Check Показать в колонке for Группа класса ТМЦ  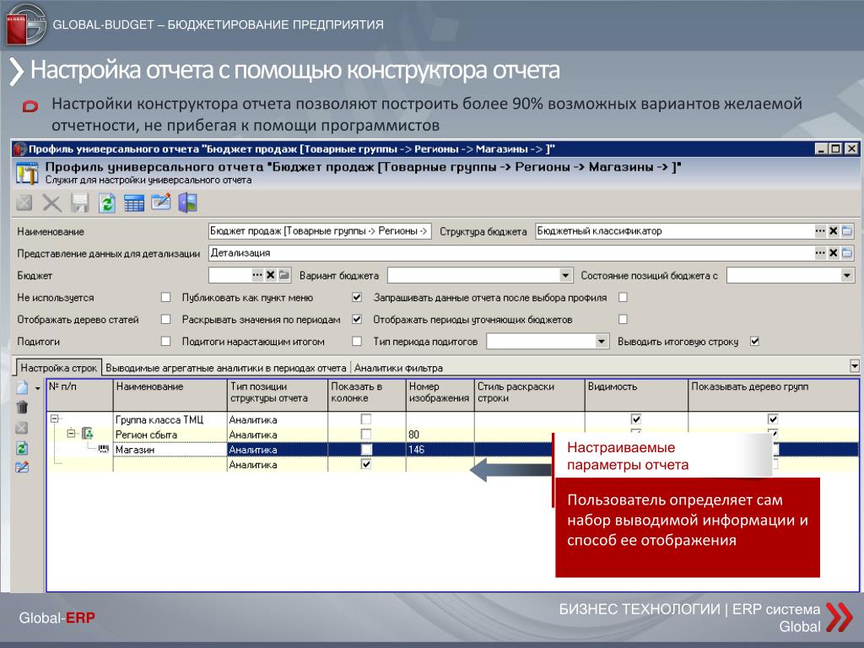coord(366,419)
